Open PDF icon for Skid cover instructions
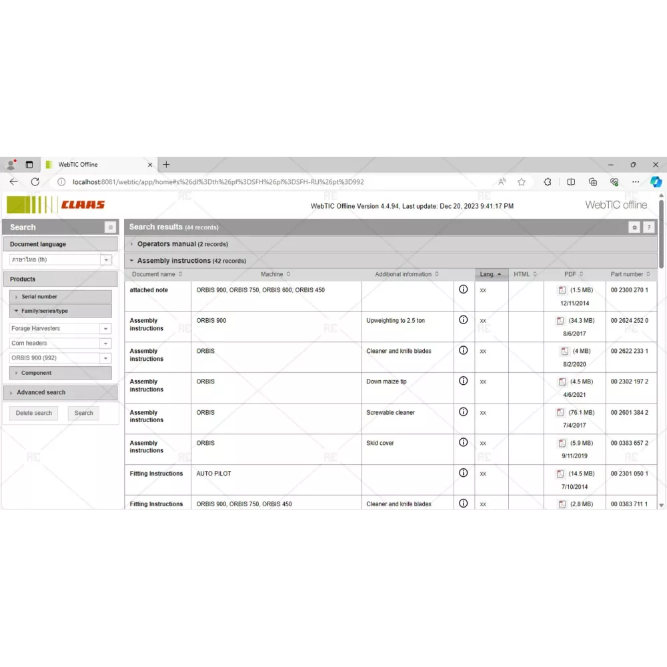Image resolution: width=667 pixels, height=667 pixels. pyautogui.click(x=560, y=444)
